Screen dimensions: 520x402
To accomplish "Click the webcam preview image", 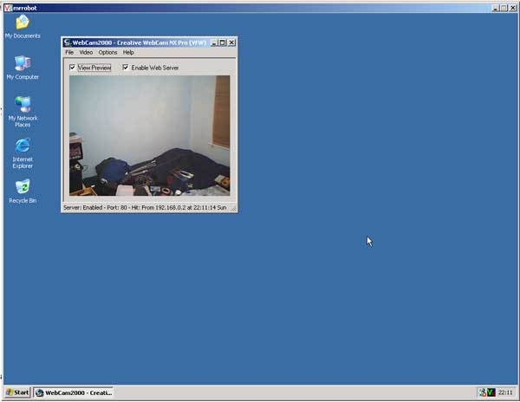I will point(149,135).
